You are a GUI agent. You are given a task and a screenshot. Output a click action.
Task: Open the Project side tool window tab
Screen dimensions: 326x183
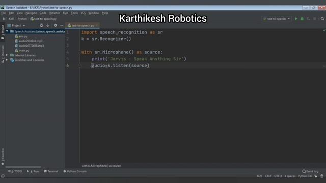coord(3,32)
